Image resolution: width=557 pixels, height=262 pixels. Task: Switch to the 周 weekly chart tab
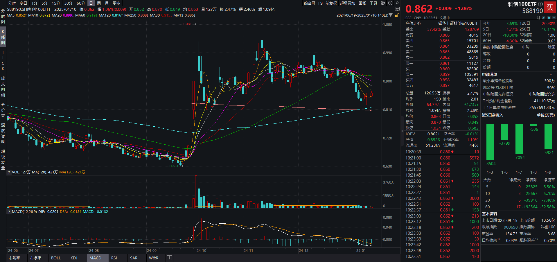point(99,3)
